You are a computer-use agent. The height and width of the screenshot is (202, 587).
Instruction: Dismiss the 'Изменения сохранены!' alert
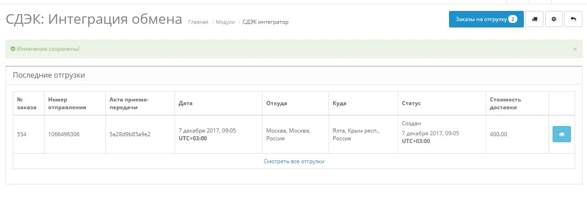coord(575,48)
